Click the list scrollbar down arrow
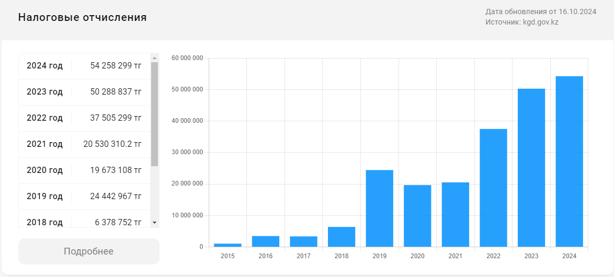This screenshot has height=277, width=614. pos(154,223)
